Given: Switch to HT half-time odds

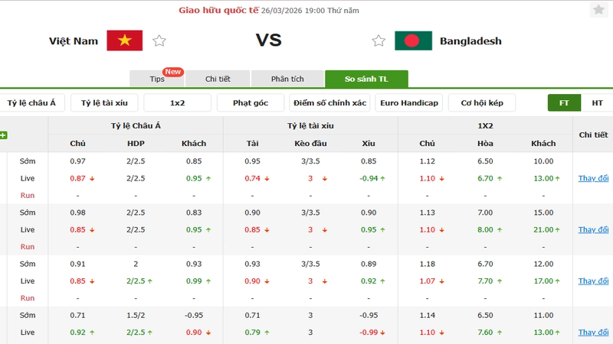Looking at the screenshot, I should click(597, 103).
